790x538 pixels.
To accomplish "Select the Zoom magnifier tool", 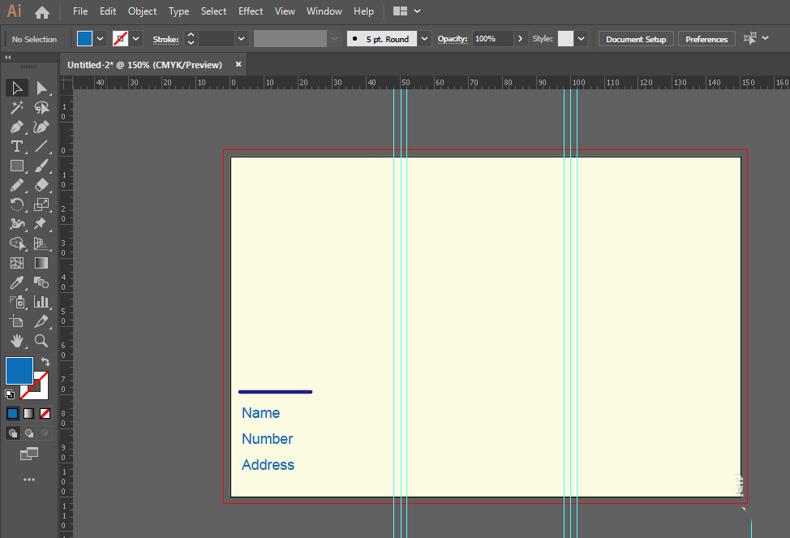I will click(41, 341).
